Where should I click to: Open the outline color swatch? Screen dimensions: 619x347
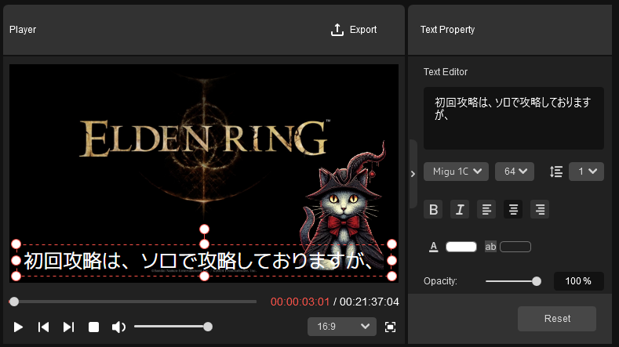click(515, 247)
